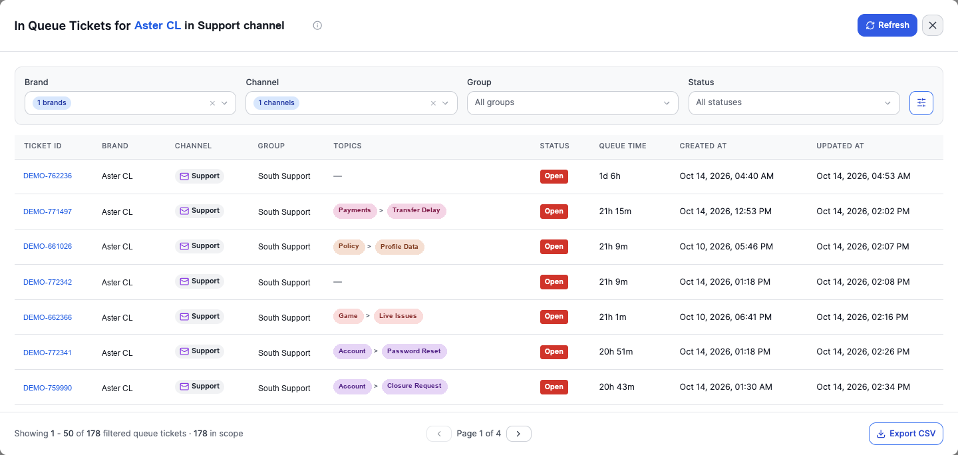
Task: Click the Closure Request topic tag
Action: [414, 386]
